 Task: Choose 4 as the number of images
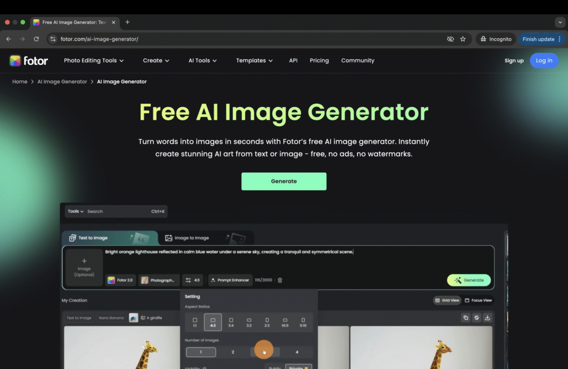tap(297, 352)
